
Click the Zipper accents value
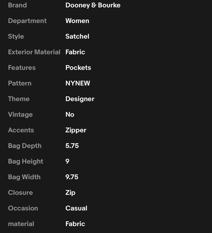(x=76, y=130)
